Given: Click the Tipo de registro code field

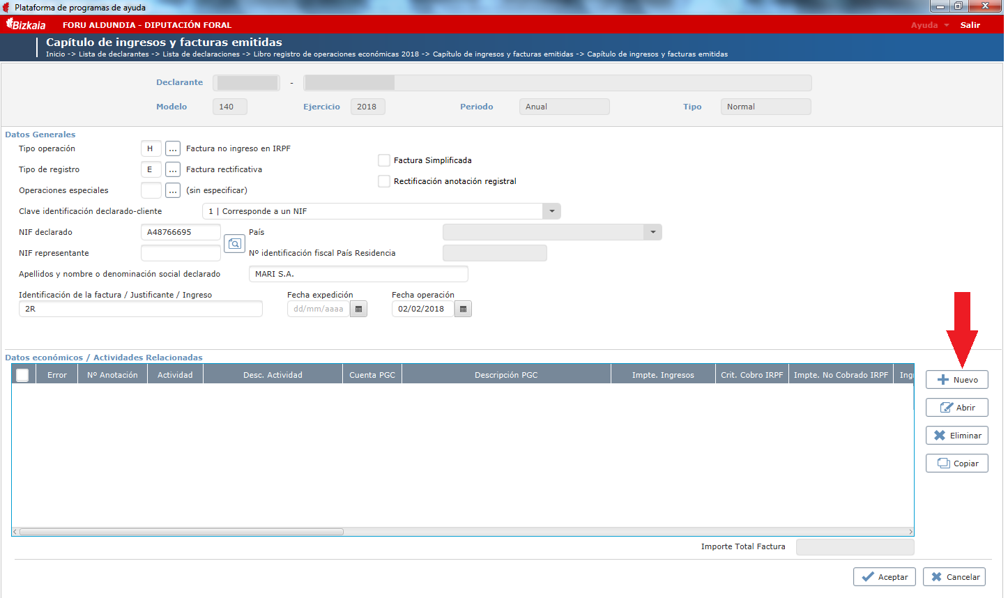Looking at the screenshot, I should tap(151, 169).
